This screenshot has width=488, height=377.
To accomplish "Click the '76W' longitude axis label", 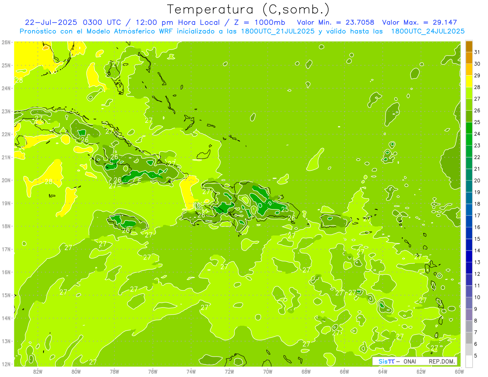I will pos(153,371).
